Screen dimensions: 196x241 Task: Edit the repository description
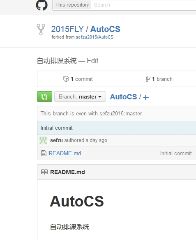pyautogui.click(x=92, y=61)
